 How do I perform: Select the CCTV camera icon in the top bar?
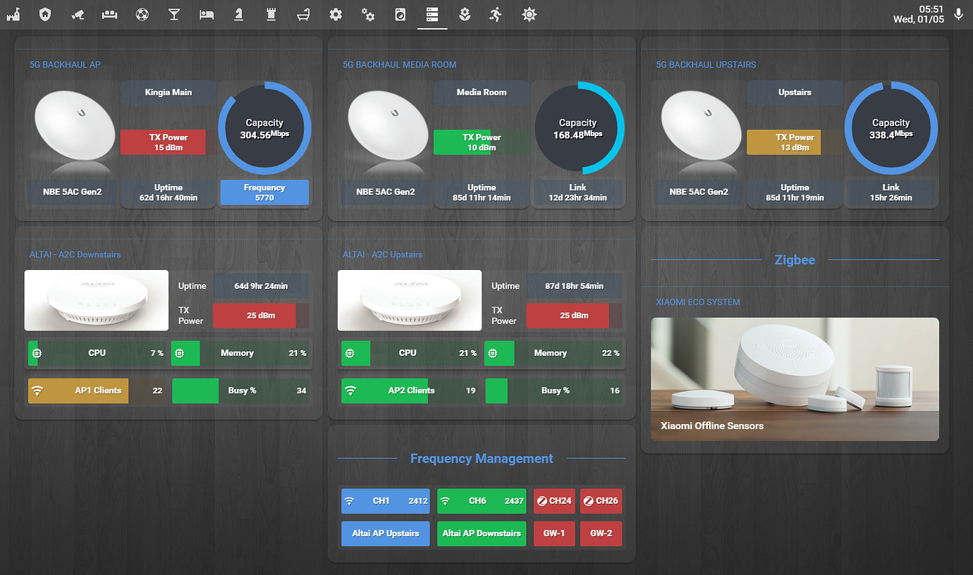click(78, 14)
